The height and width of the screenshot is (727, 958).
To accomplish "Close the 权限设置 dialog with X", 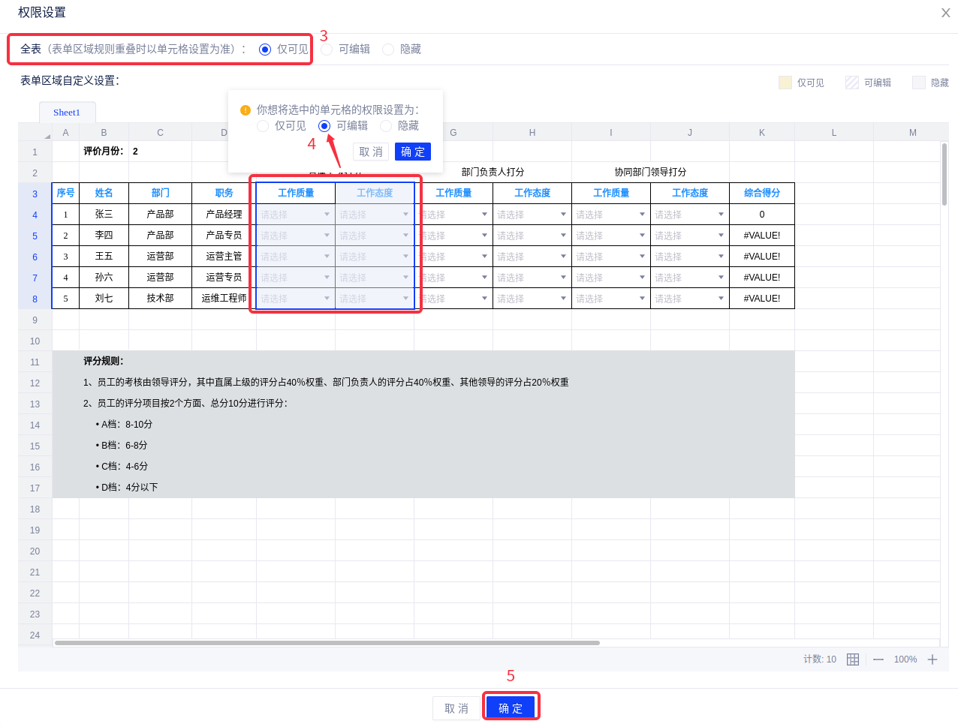I will click(x=945, y=13).
